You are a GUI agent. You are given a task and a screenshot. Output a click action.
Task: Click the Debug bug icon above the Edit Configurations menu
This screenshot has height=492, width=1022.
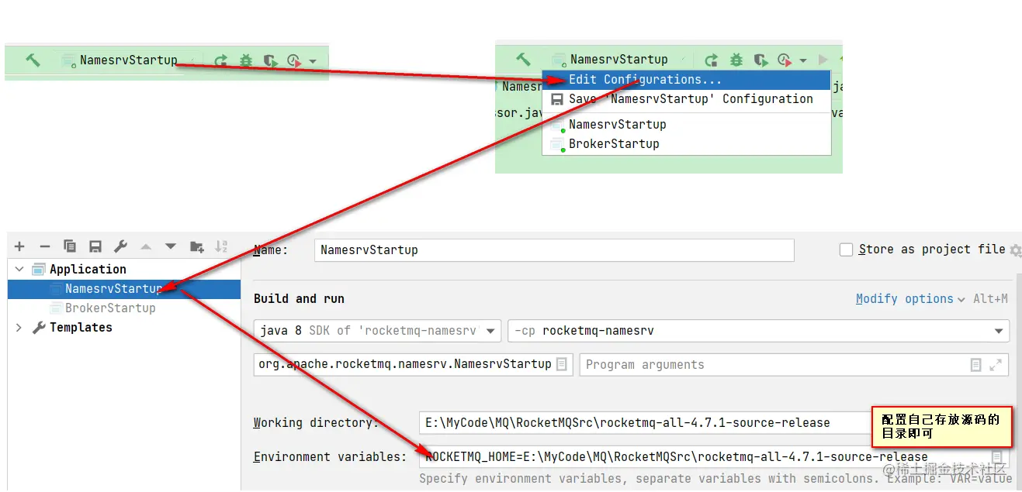pyautogui.click(x=736, y=60)
